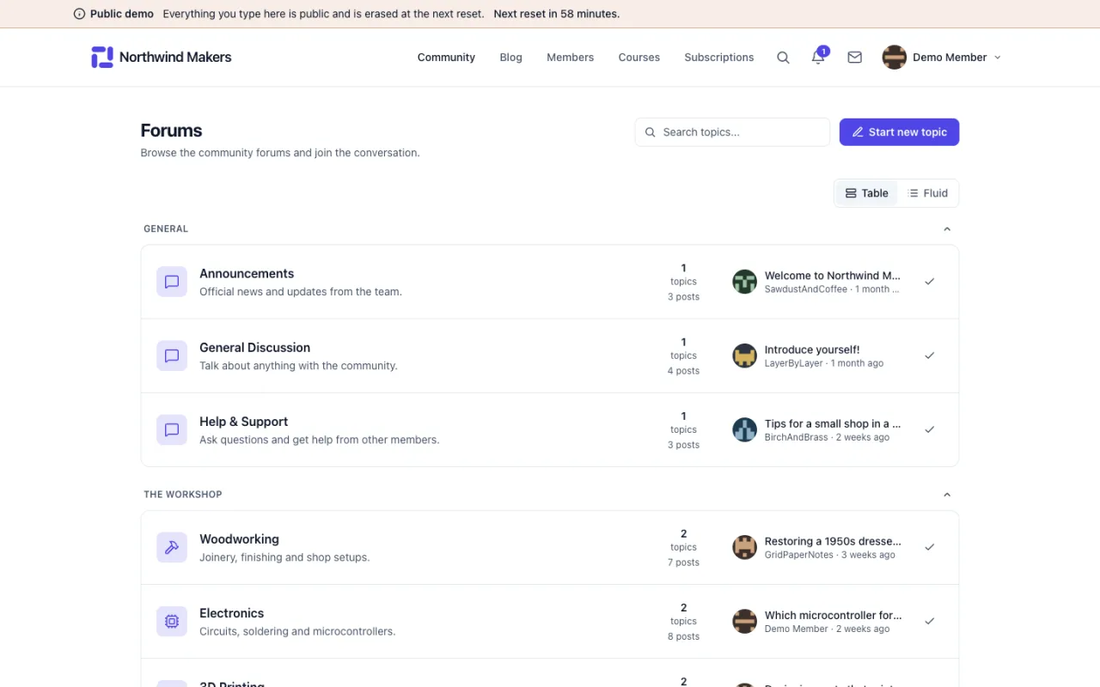Open the General Discussion forum link
Screen dimensions: 1100x687
[x=254, y=348]
